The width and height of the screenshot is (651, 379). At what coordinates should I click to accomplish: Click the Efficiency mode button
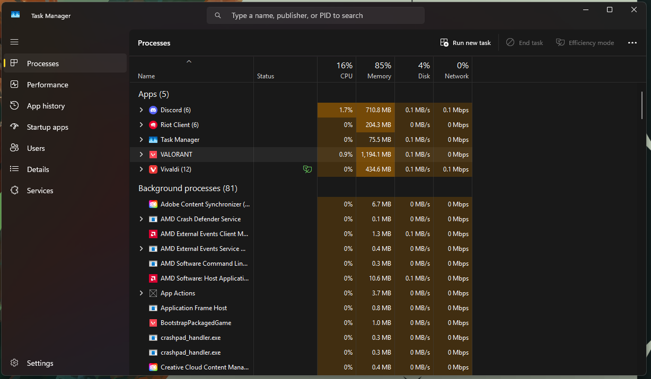point(585,43)
